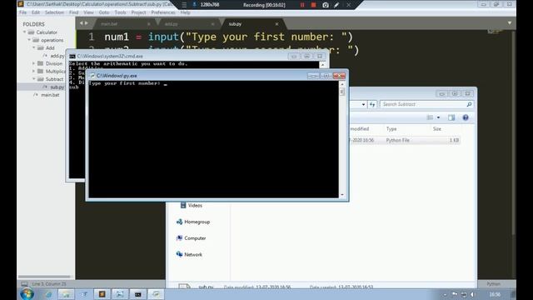
Task: Open the Preferences menu
Action: click(x=163, y=12)
